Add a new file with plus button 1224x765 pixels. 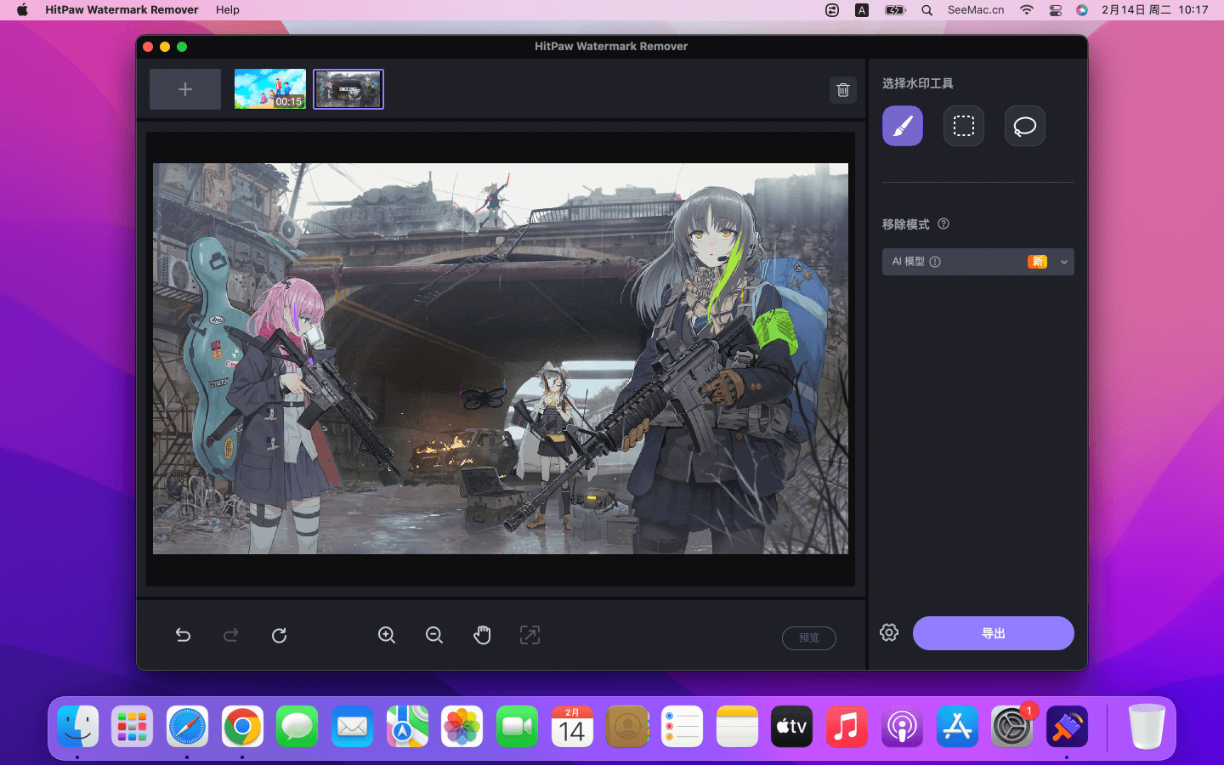point(185,89)
